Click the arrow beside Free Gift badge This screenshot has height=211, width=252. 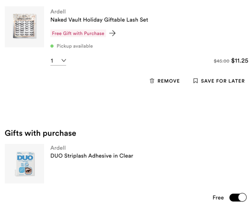coord(112,33)
